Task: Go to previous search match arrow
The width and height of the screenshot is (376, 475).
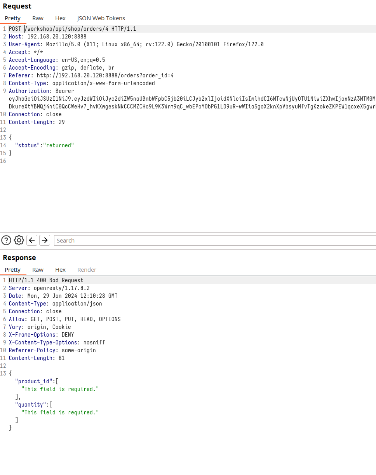Action: tap(32, 240)
